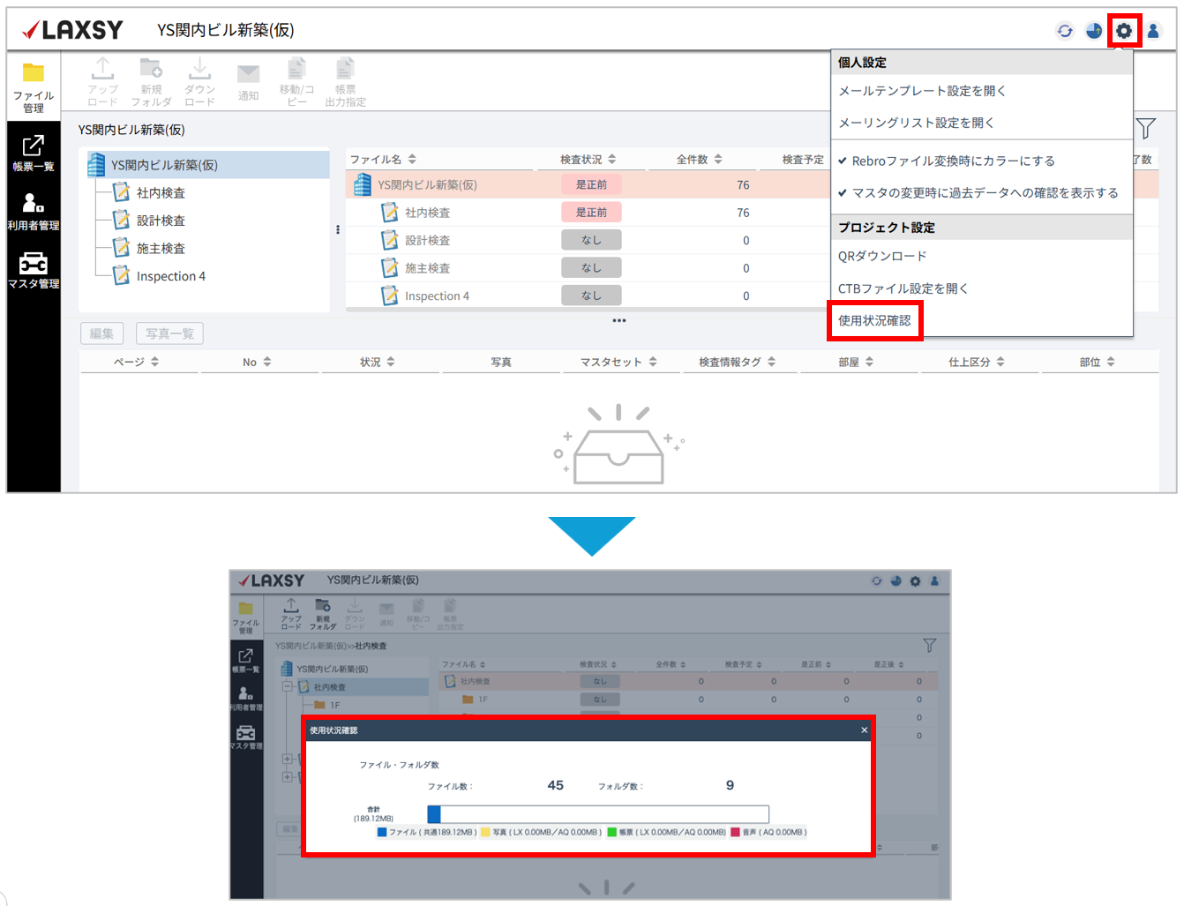Open the user account icon

(1153, 31)
